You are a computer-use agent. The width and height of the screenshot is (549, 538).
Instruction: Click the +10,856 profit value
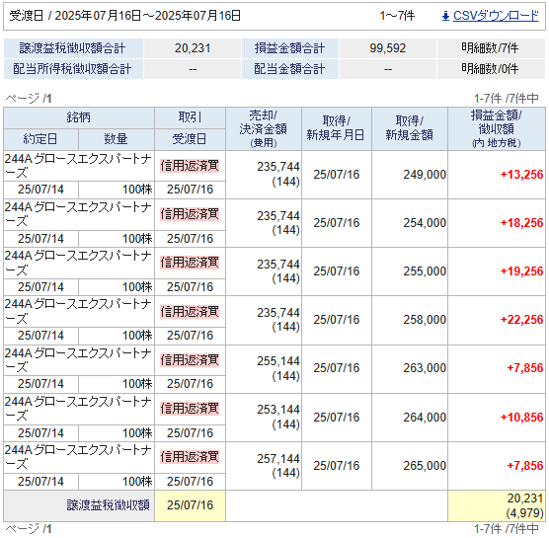coord(521,418)
